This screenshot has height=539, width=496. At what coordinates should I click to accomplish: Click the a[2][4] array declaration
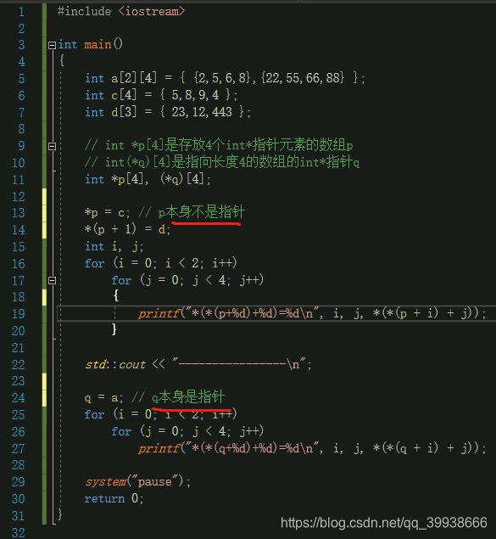click(x=225, y=78)
